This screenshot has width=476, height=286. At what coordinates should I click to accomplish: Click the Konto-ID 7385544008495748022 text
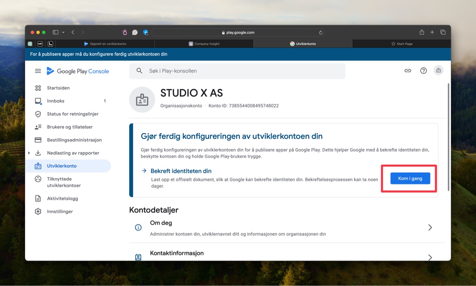pos(244,106)
